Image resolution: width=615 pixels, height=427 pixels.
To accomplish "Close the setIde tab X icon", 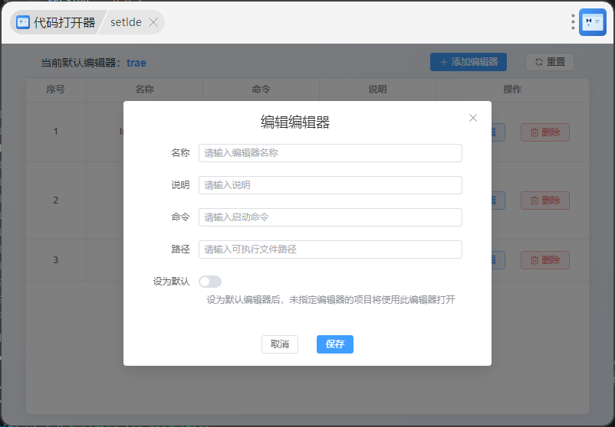I will pyautogui.click(x=153, y=22).
